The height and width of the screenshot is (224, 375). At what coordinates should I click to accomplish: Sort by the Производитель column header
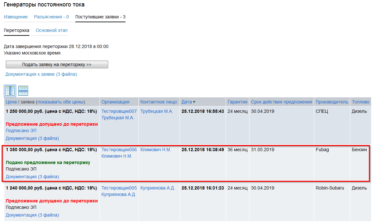click(x=332, y=102)
